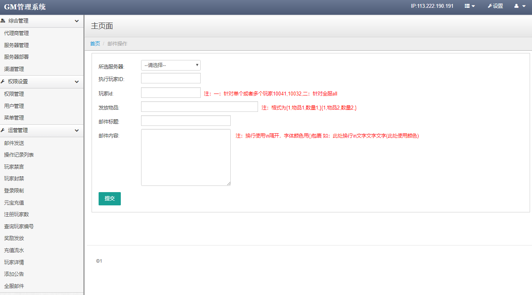Click the 提交 submit button
532x295 pixels.
point(110,199)
